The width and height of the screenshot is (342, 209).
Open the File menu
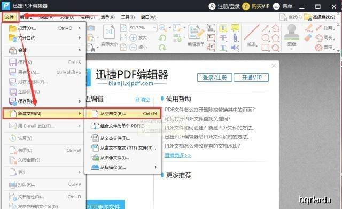pos(10,17)
